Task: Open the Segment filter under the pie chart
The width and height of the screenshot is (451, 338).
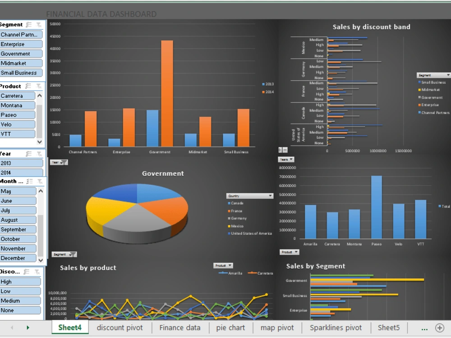Action: (64, 254)
